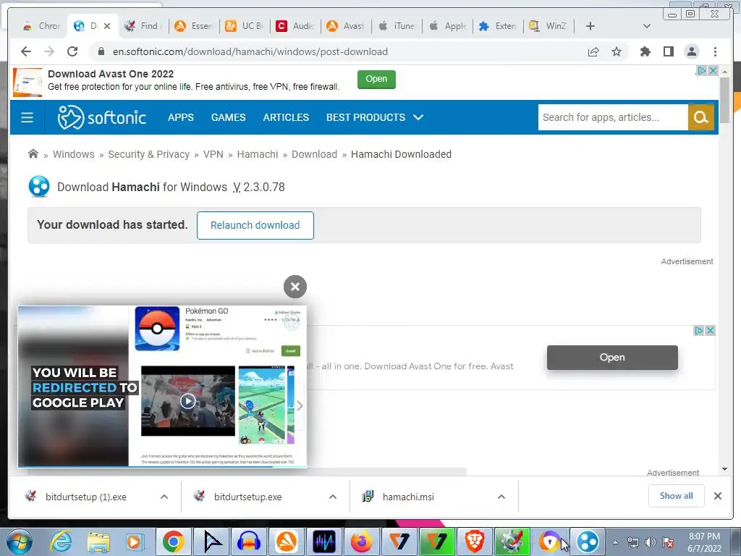Click the home icon in the breadcrumb

click(x=33, y=154)
